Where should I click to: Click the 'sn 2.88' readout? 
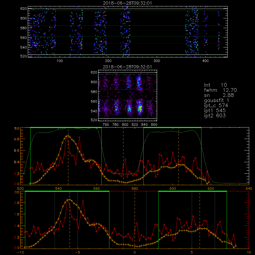coord(219,95)
